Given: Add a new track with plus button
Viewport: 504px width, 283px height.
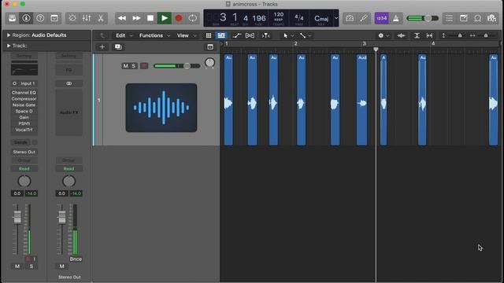Looking at the screenshot, I should pos(102,47).
